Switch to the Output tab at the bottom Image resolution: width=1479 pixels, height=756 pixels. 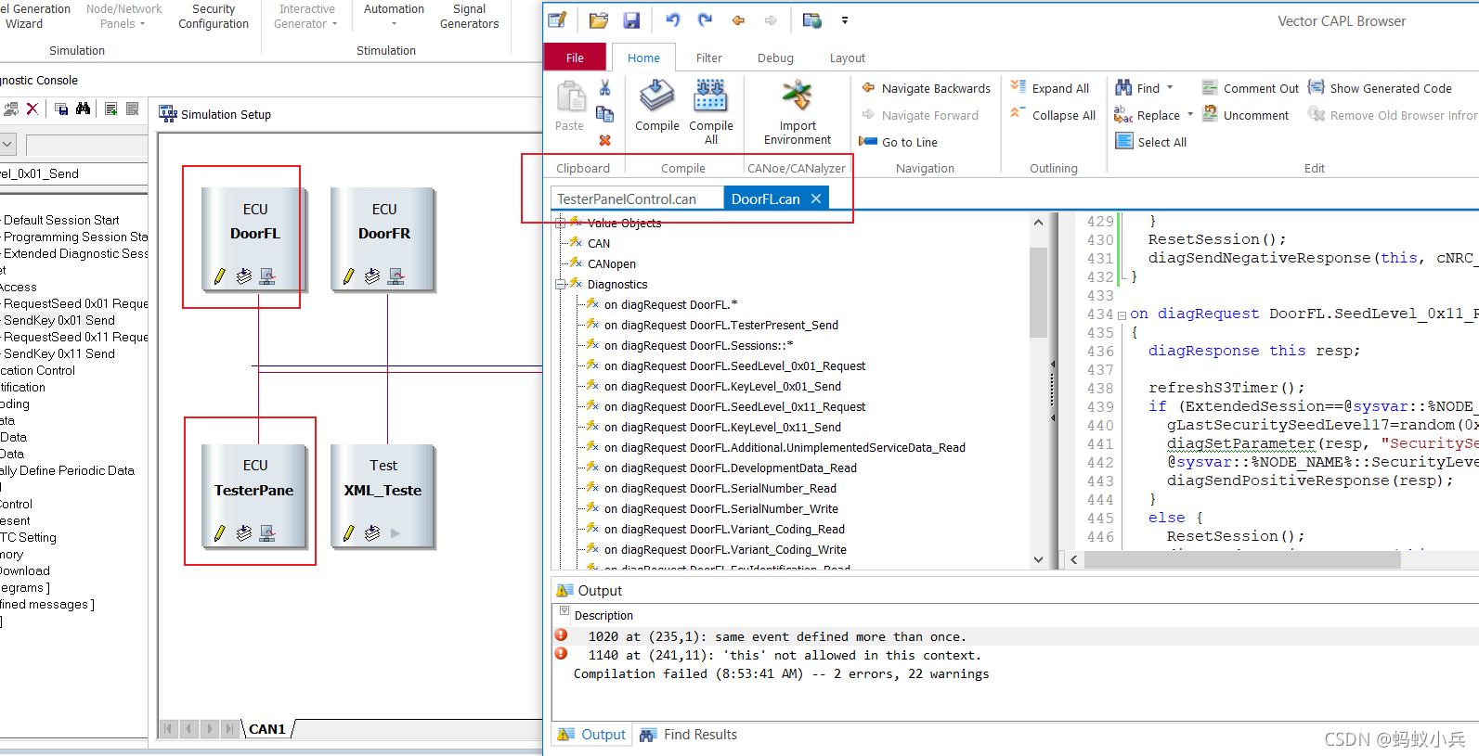click(x=592, y=735)
